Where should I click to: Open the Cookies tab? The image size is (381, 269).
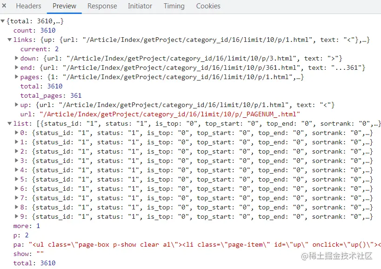click(208, 6)
